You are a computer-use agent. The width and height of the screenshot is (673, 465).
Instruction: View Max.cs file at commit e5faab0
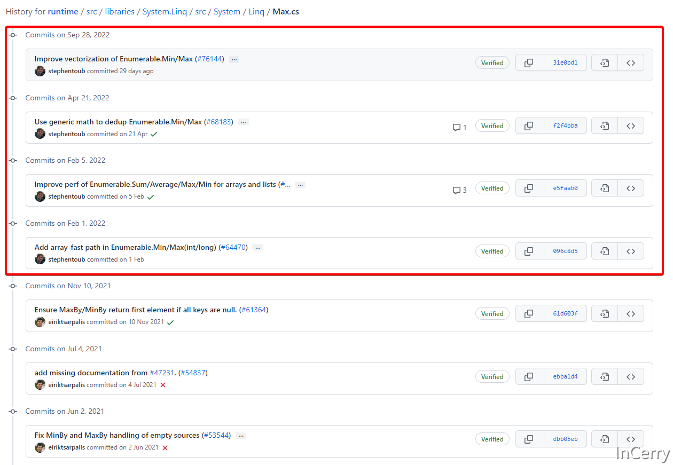605,188
